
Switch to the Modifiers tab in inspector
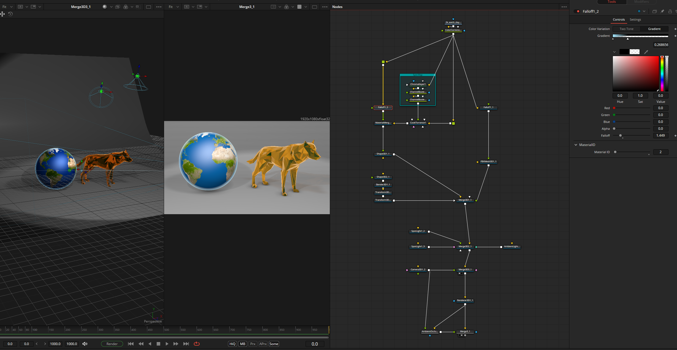[641, 2]
